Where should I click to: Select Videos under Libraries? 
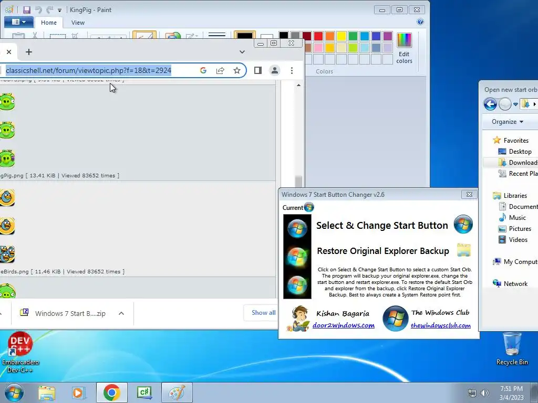click(513, 239)
